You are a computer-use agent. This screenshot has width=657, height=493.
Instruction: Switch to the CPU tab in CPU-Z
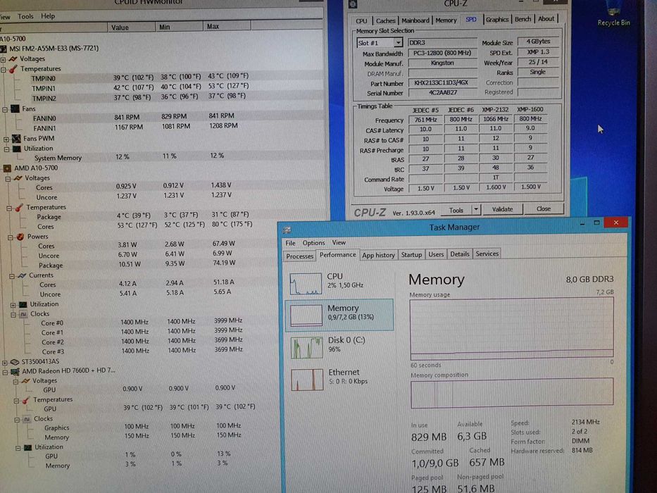pos(361,21)
